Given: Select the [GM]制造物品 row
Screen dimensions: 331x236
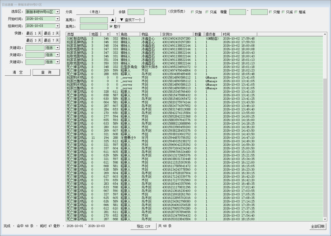Looking at the screenshot, I should (x=194, y=38).
